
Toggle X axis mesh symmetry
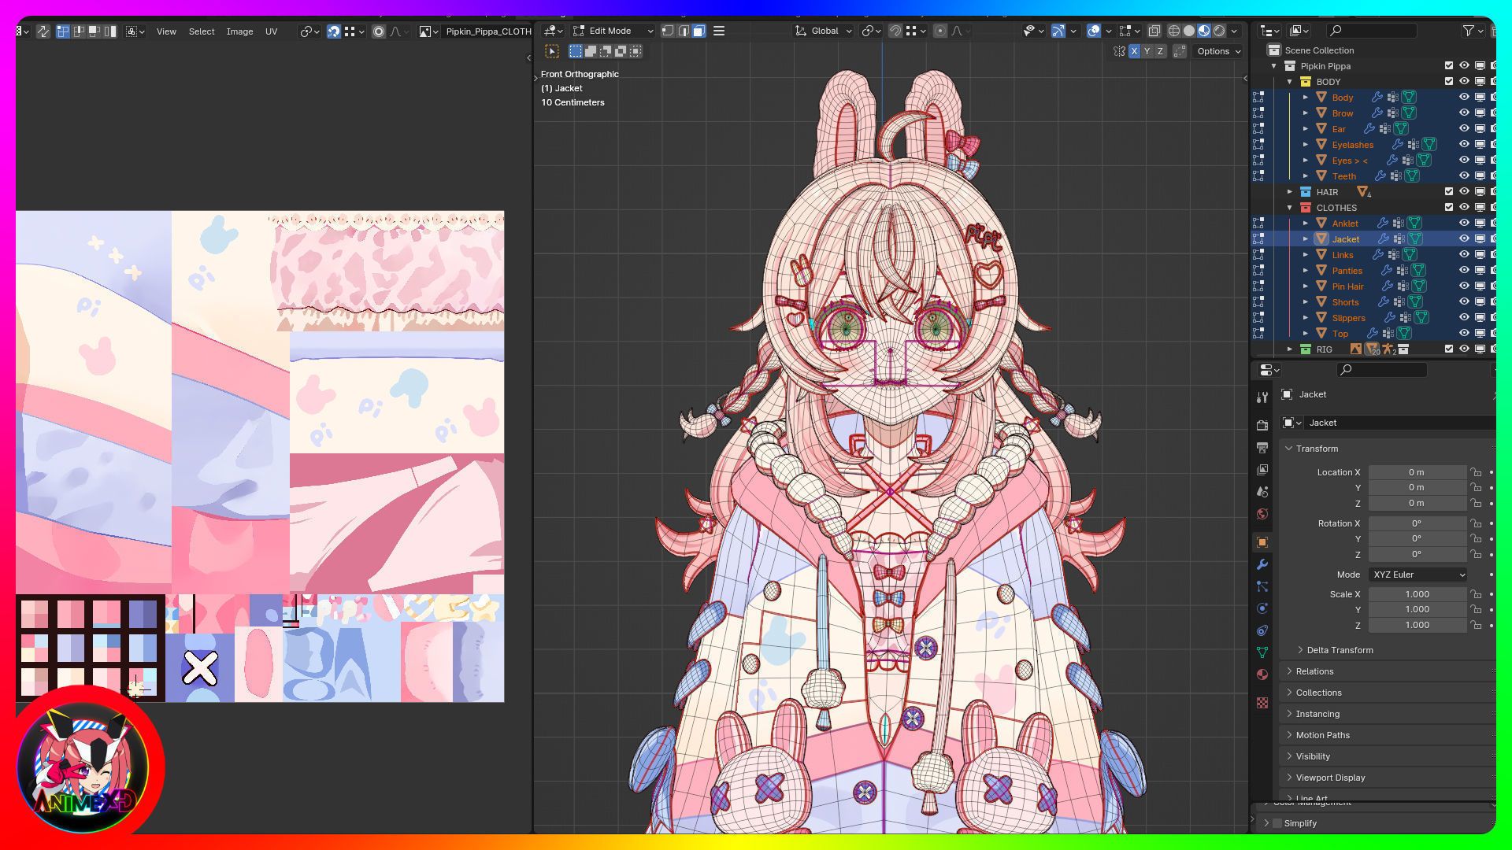pyautogui.click(x=1134, y=51)
